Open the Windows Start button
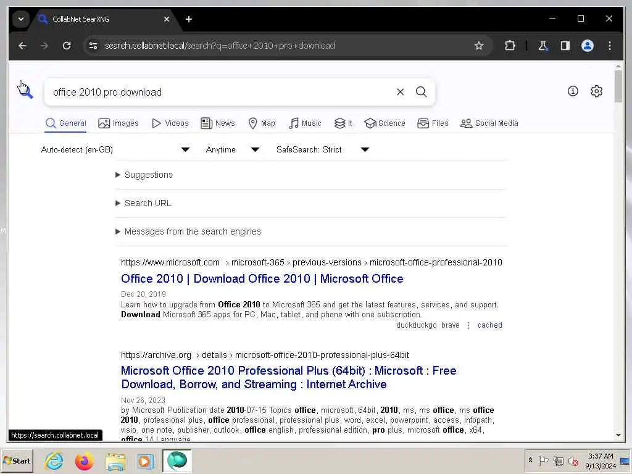The height and width of the screenshot is (474, 632). 17,460
